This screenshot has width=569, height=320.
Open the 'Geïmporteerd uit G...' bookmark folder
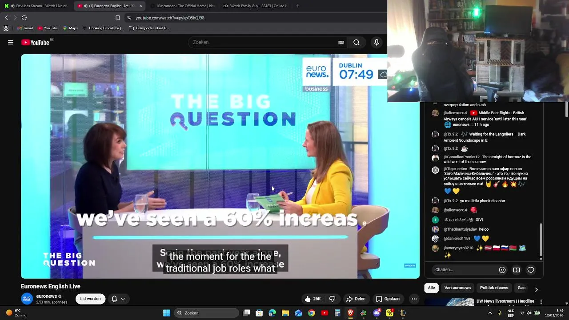pyautogui.click(x=149, y=28)
